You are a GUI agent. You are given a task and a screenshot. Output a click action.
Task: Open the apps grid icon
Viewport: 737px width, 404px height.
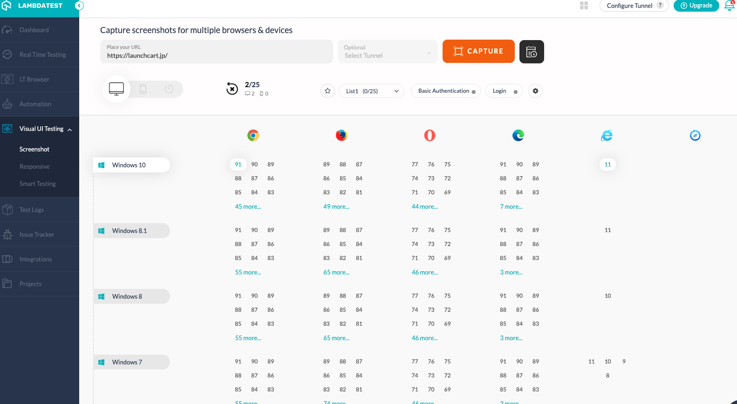click(x=584, y=6)
